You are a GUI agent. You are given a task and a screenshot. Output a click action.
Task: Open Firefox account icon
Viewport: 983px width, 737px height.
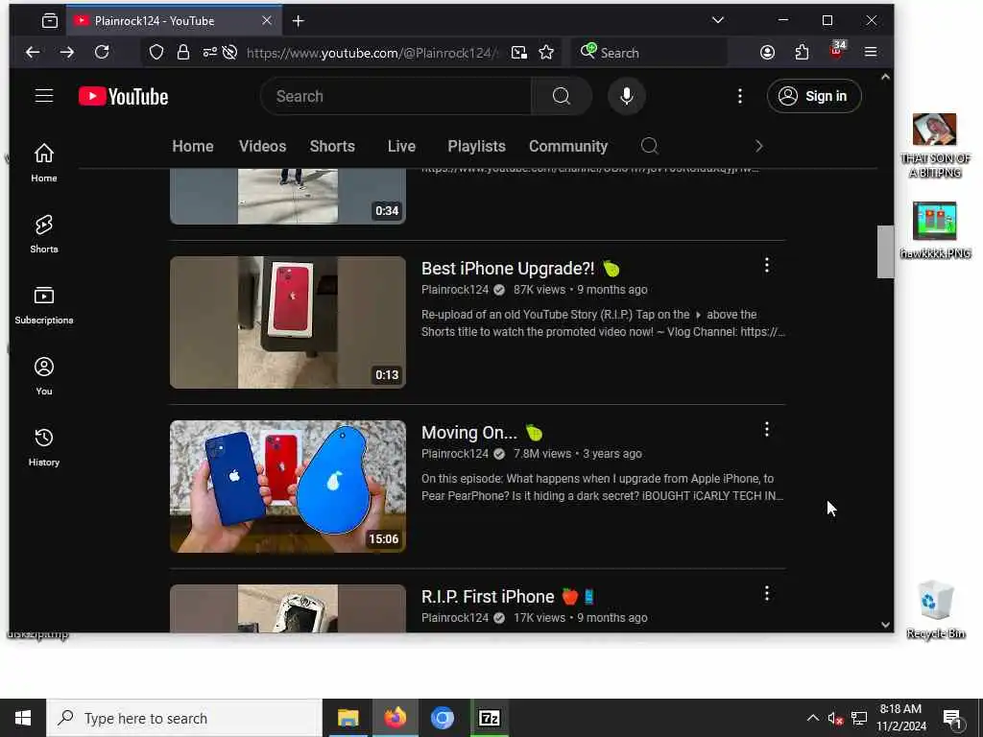[x=767, y=52]
